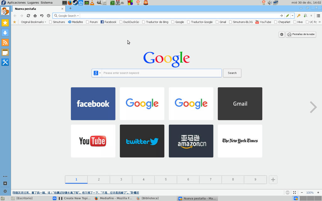
Task: Click the sidebar three-dots more icon
Action: coord(5,177)
